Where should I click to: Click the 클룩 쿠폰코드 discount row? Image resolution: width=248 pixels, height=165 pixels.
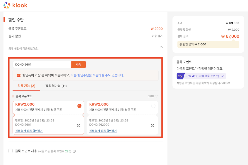click(x=85, y=29)
